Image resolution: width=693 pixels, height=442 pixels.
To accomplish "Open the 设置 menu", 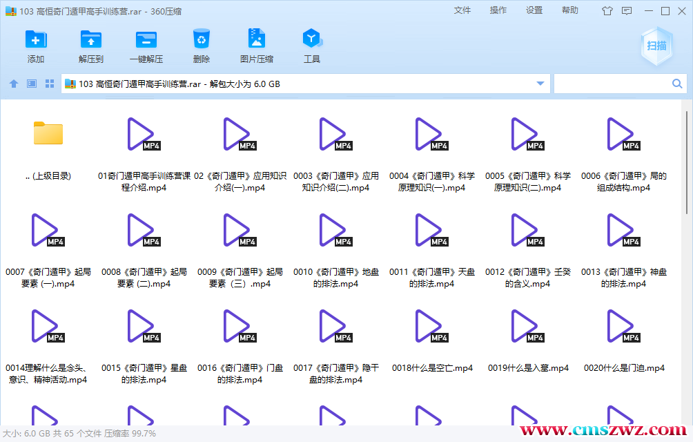I will click(534, 10).
